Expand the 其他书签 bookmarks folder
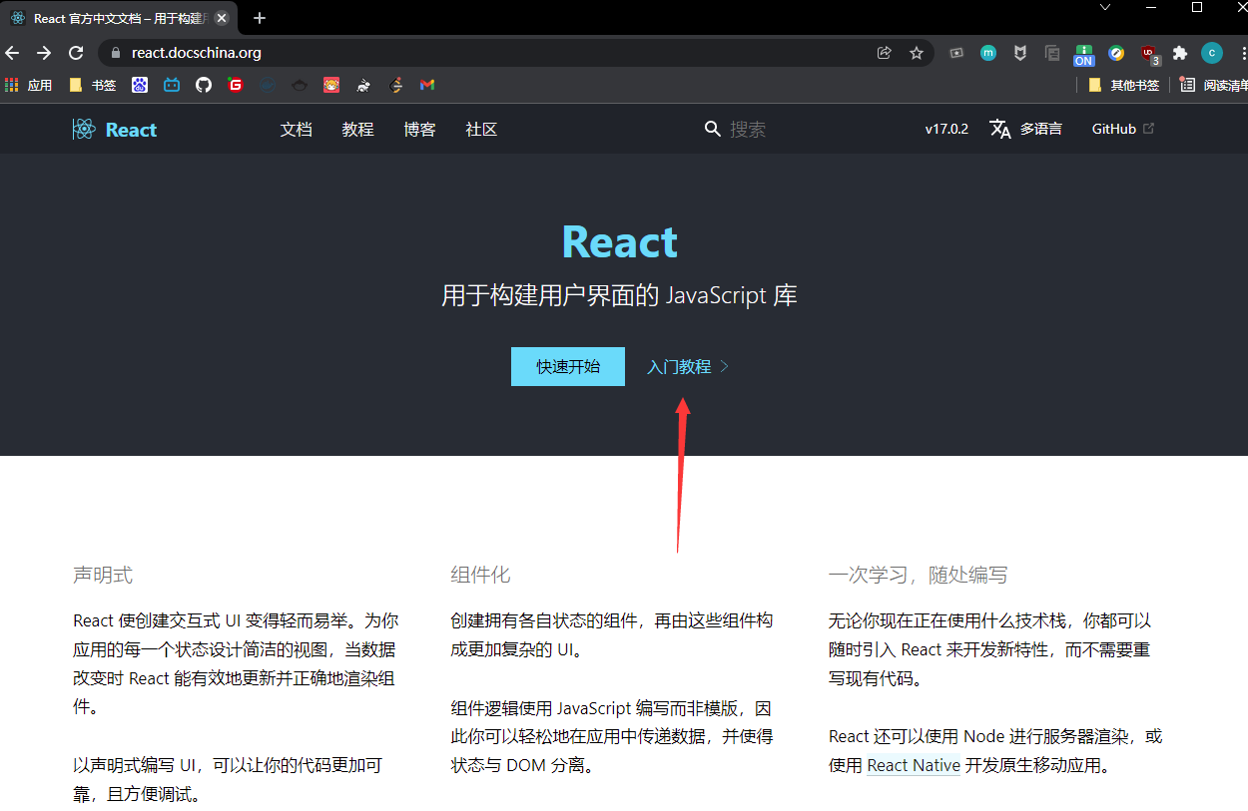The width and height of the screenshot is (1248, 811). (x=1124, y=85)
